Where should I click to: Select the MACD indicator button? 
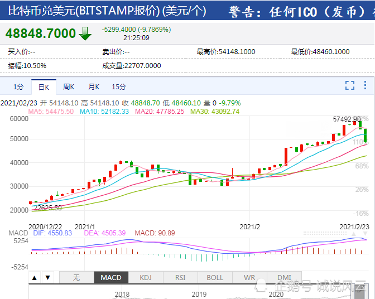pos(111,277)
